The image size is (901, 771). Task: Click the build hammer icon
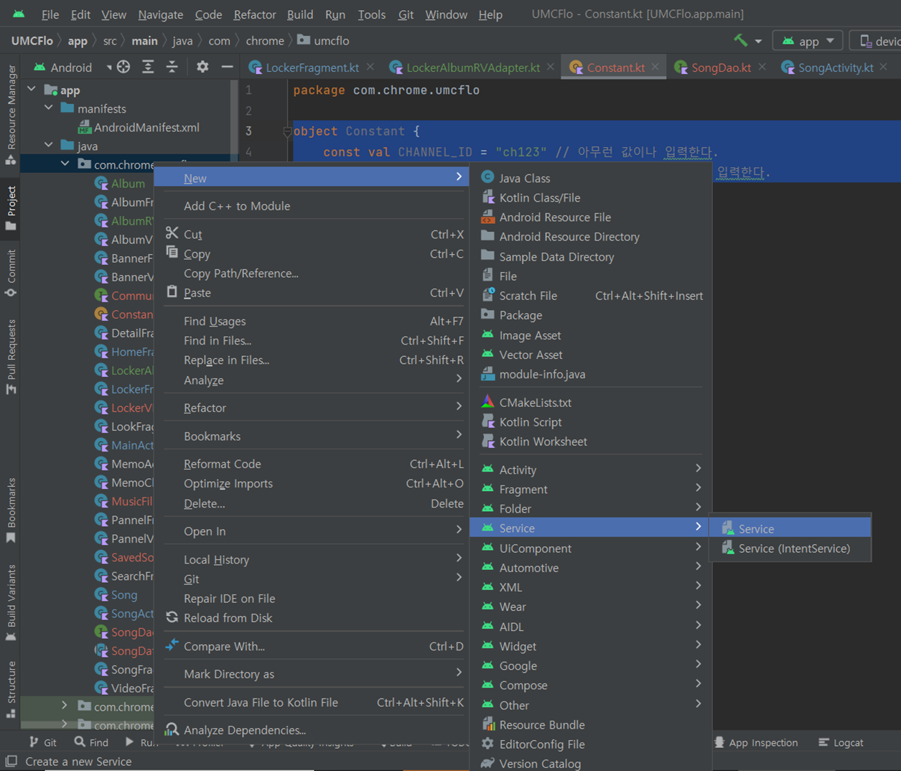(x=740, y=40)
